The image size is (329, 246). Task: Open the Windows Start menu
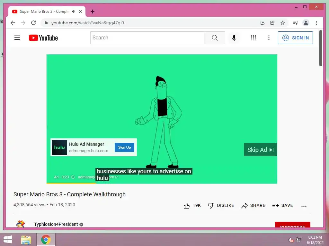tap(8, 240)
